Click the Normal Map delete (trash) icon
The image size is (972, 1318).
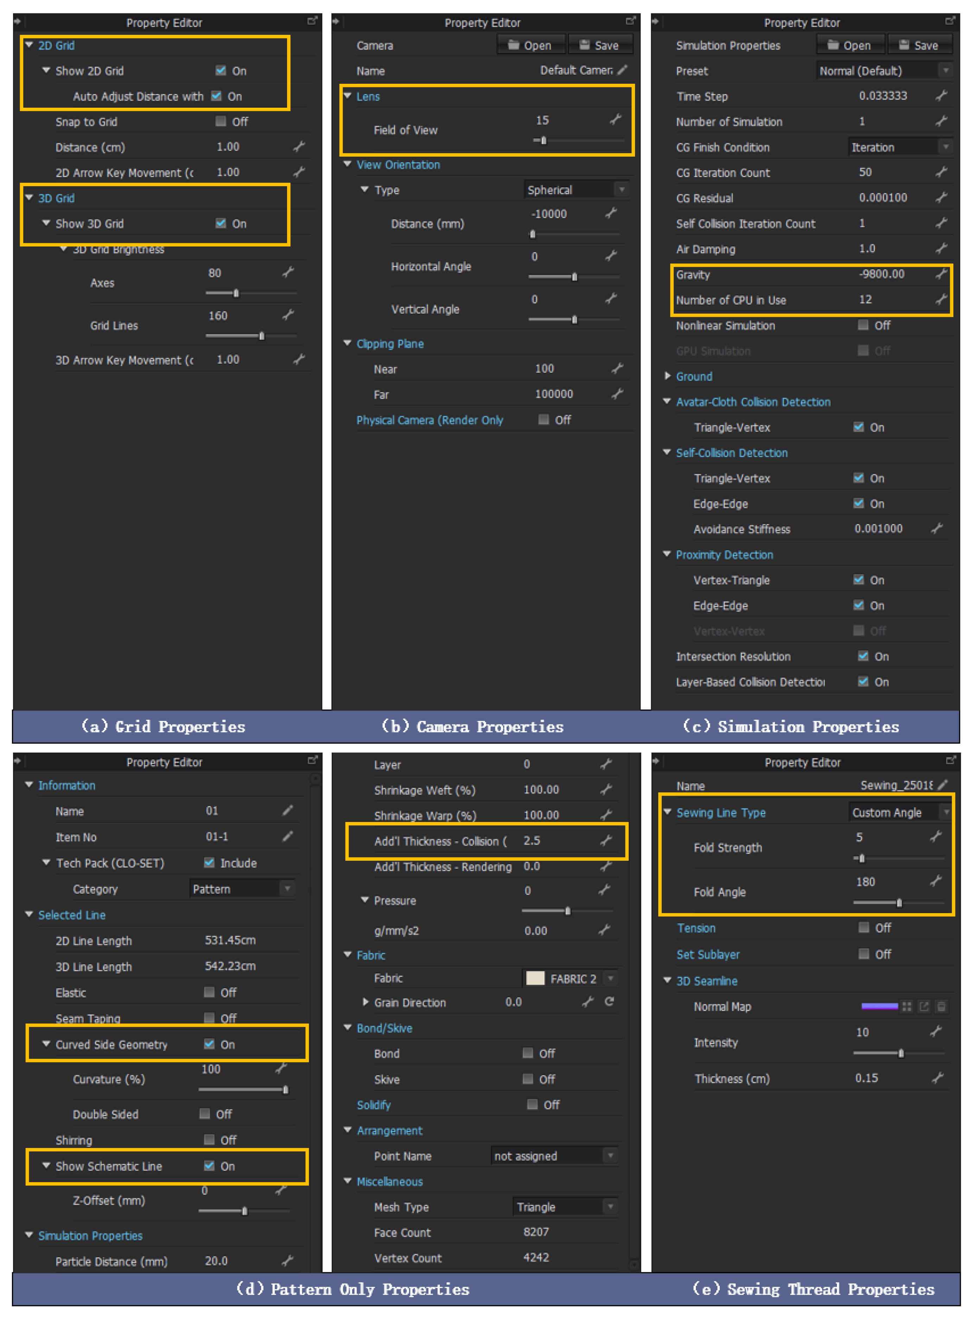(x=941, y=1006)
